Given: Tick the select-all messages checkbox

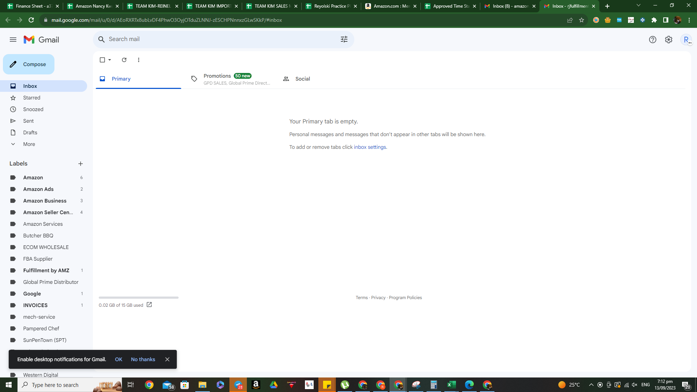Looking at the screenshot, I should [102, 60].
